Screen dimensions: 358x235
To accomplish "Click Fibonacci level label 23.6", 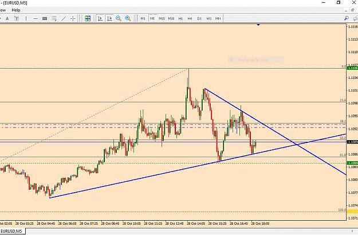I will 343,100.
